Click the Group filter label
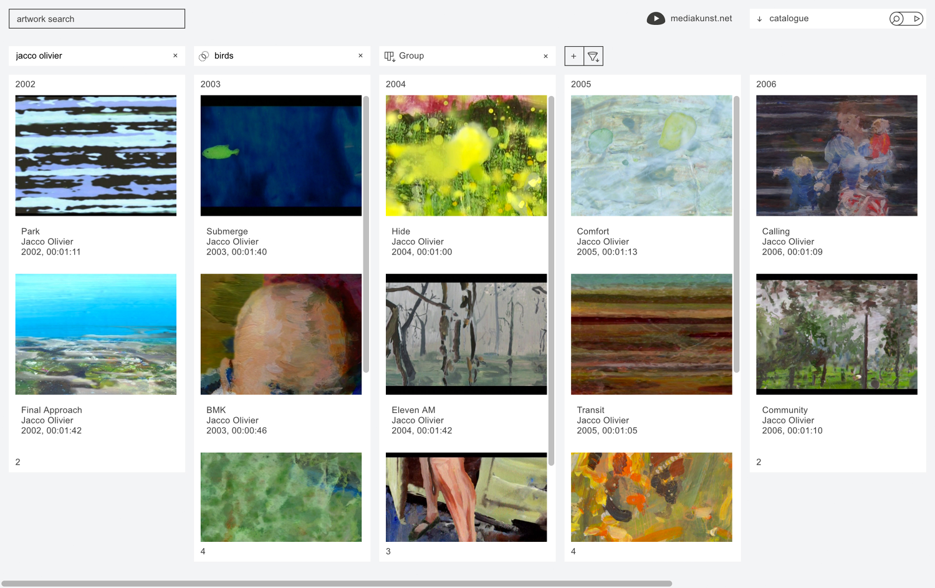The height and width of the screenshot is (588, 935). point(411,55)
